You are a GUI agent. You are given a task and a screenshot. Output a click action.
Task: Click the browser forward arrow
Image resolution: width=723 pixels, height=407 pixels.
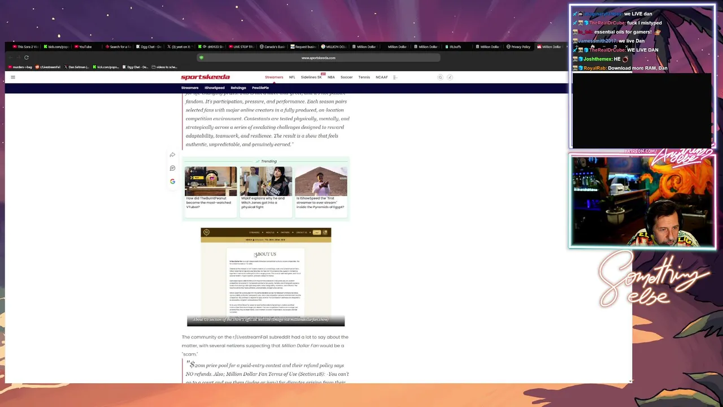click(18, 58)
